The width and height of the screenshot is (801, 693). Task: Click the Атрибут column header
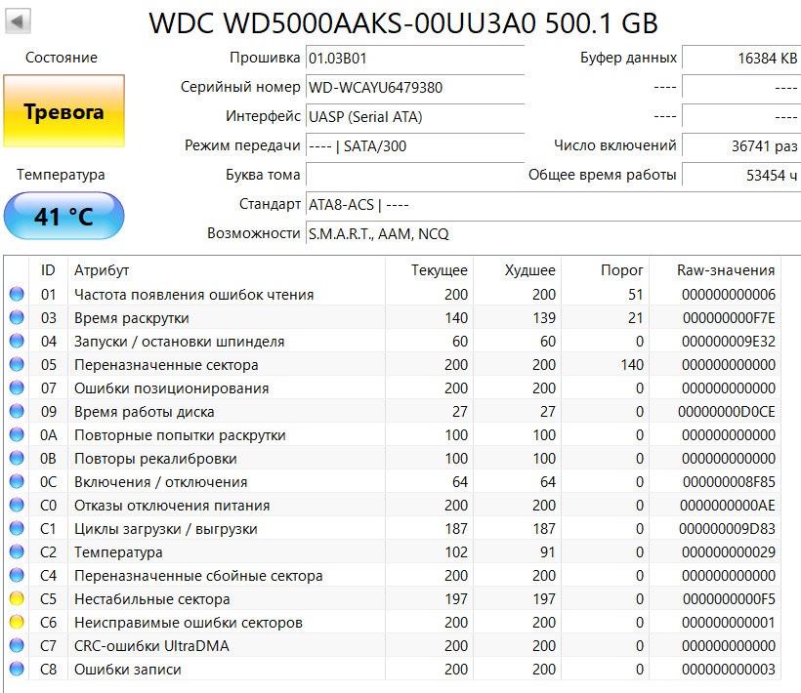(102, 270)
